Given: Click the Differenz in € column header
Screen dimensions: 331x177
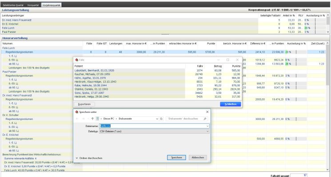Looking at the screenshot, I should pos(258,43).
